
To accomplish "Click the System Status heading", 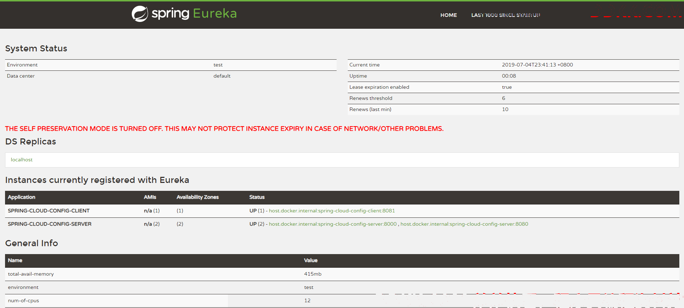I will coord(36,49).
